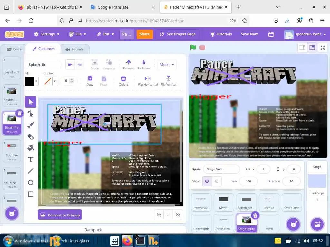Open the Choose a Backdrop button
The height and width of the screenshot is (247, 330).
(x=317, y=224)
